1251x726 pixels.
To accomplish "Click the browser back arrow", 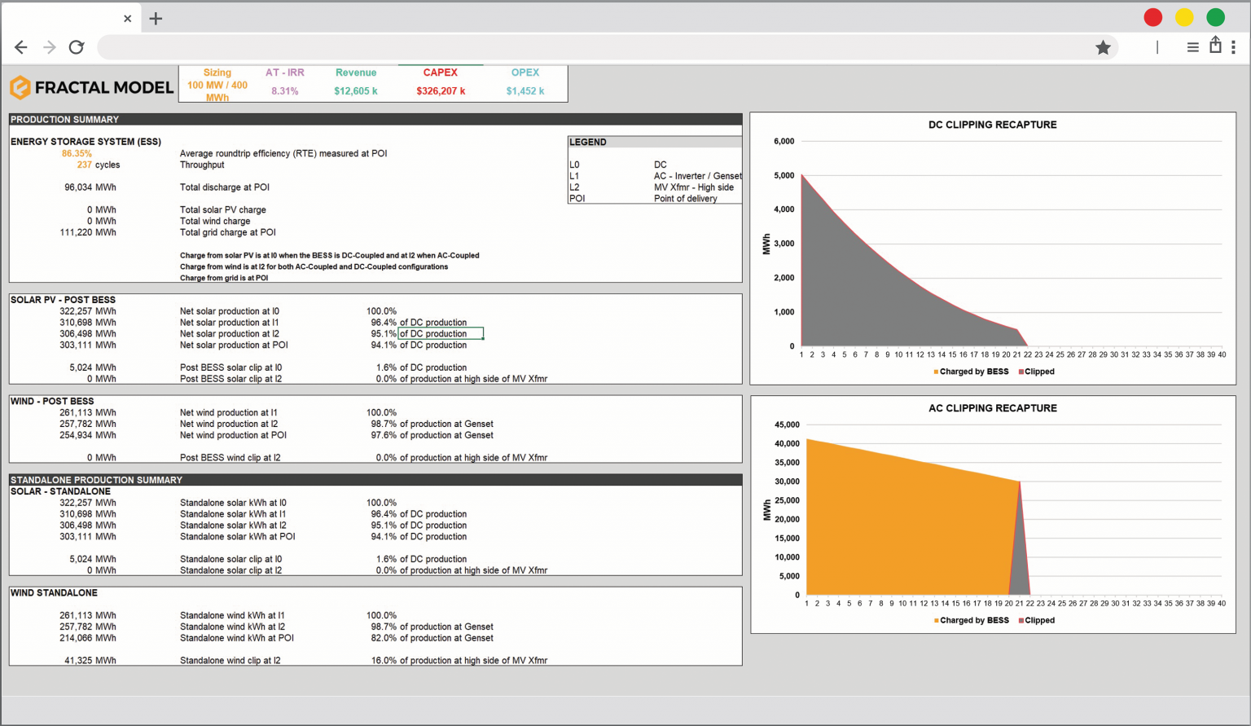I will coord(21,47).
